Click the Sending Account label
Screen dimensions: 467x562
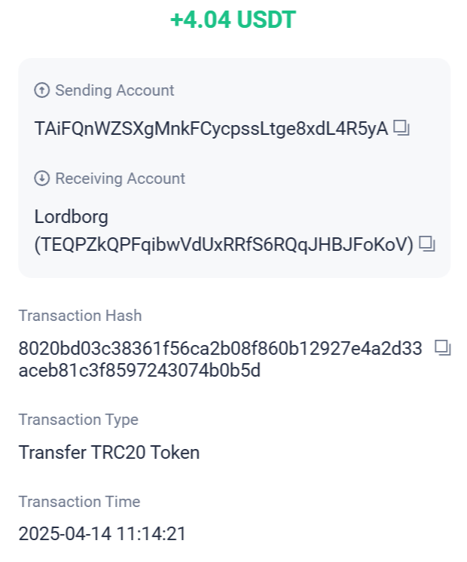[114, 90]
